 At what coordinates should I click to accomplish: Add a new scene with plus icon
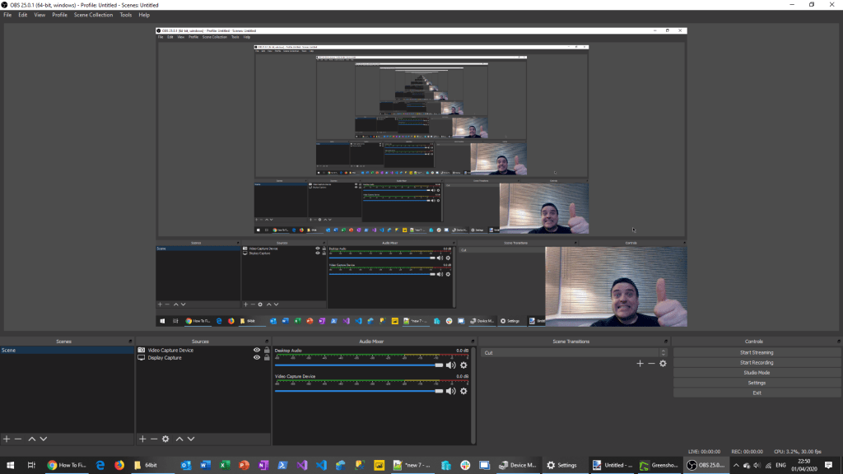7,439
